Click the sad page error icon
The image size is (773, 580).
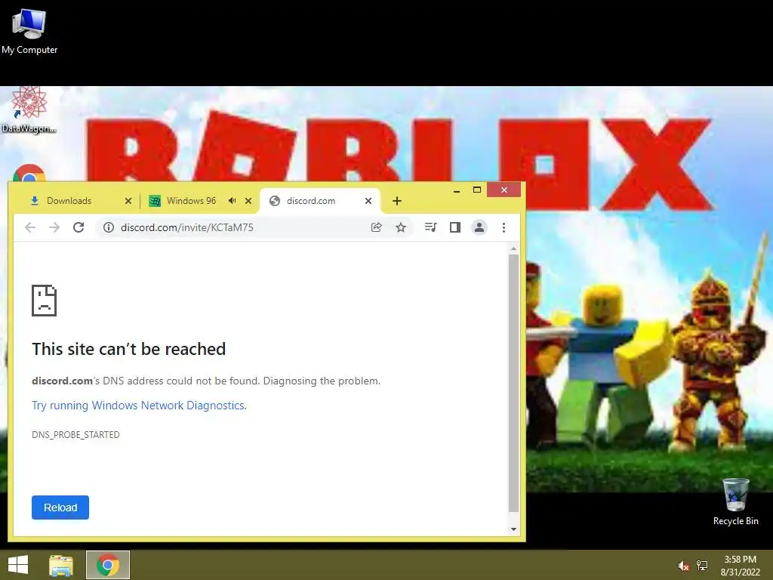point(44,300)
